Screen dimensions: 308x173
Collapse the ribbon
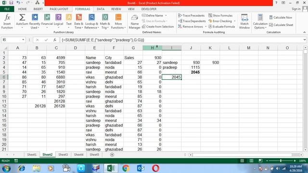[305, 32]
